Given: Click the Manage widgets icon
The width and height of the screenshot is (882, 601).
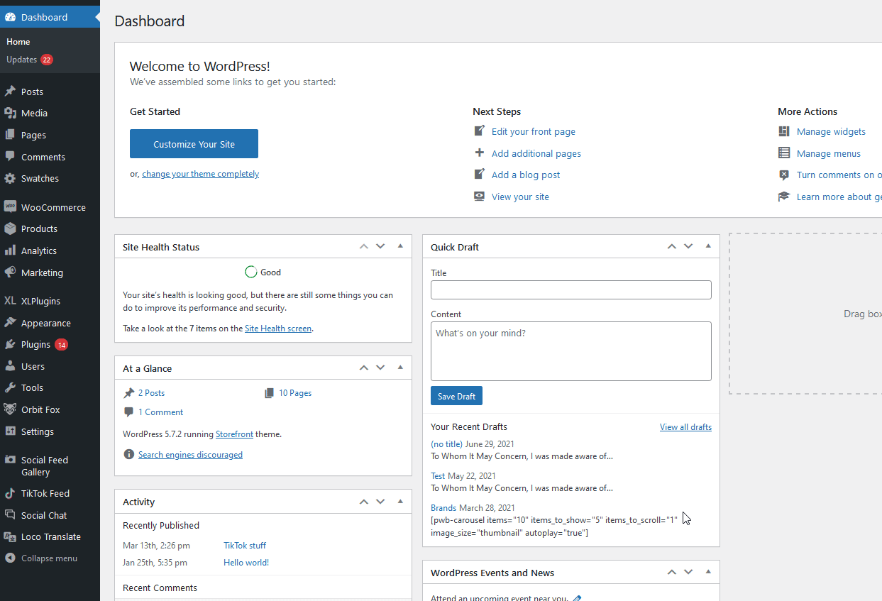Looking at the screenshot, I should tap(783, 131).
